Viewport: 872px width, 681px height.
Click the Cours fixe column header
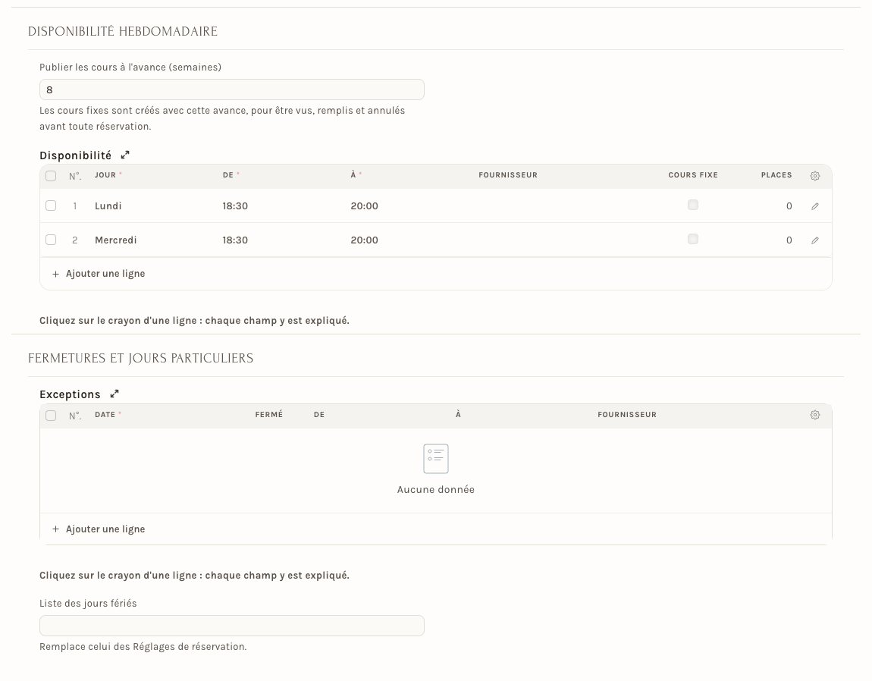pyautogui.click(x=693, y=174)
